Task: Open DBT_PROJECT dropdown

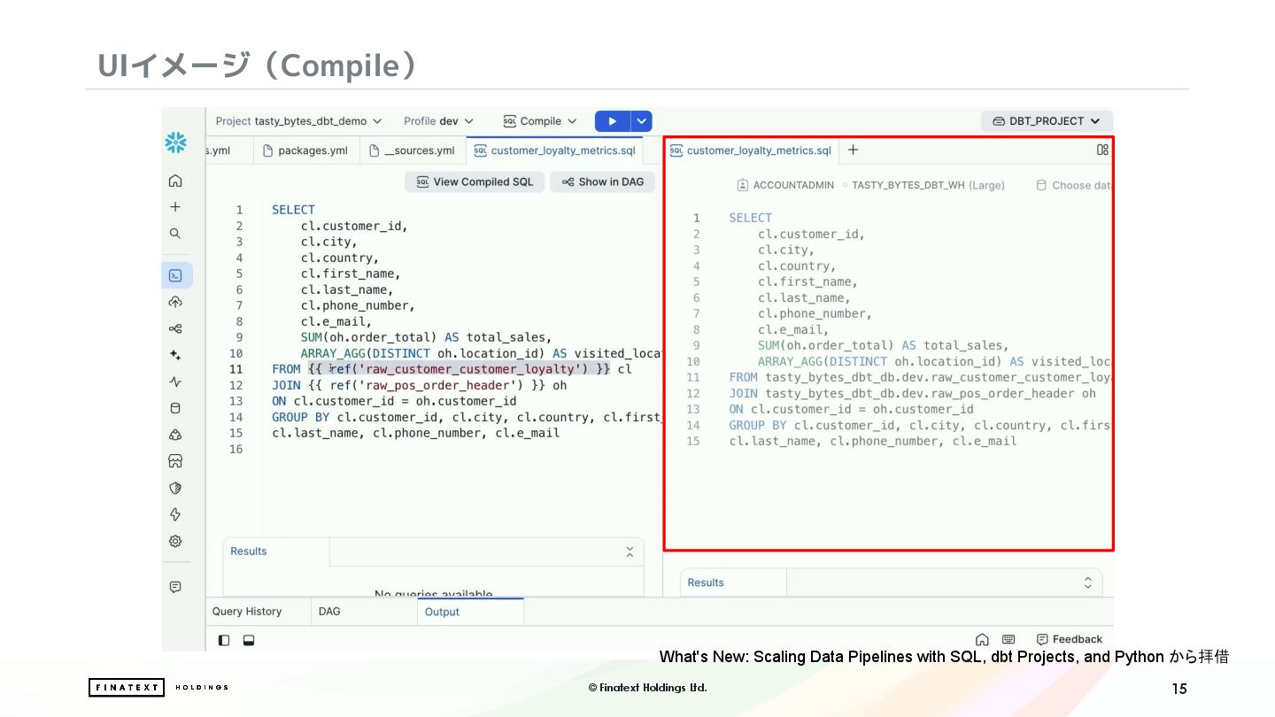Action: coord(1047,121)
